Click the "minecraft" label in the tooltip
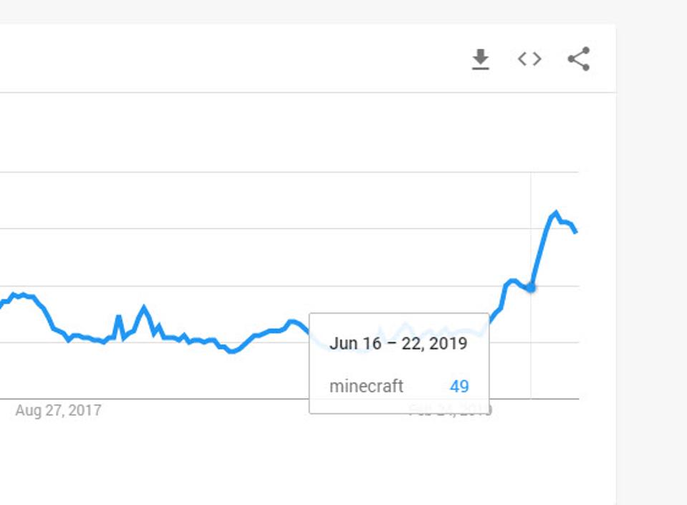The width and height of the screenshot is (687, 505). [x=366, y=387]
